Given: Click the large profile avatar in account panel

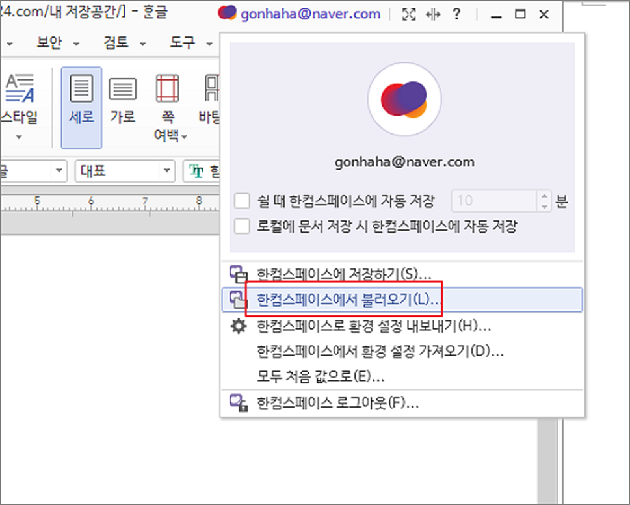Looking at the screenshot, I should click(404, 99).
